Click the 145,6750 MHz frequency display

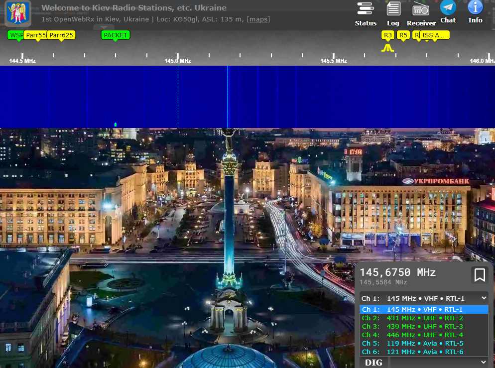(x=398, y=272)
